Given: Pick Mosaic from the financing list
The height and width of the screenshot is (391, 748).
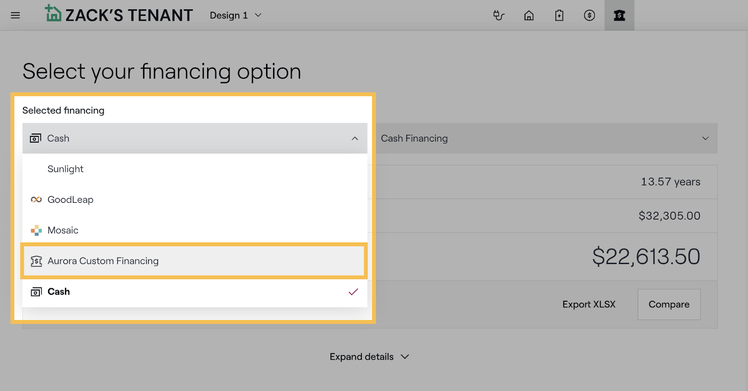Looking at the screenshot, I should pos(63,230).
